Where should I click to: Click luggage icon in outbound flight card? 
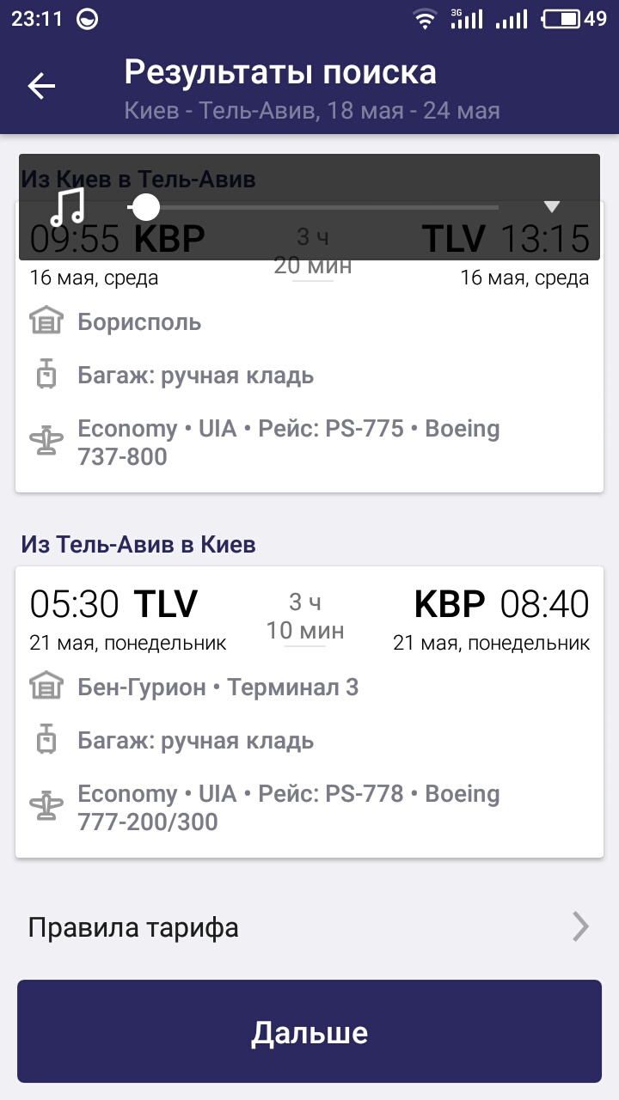(x=46, y=376)
